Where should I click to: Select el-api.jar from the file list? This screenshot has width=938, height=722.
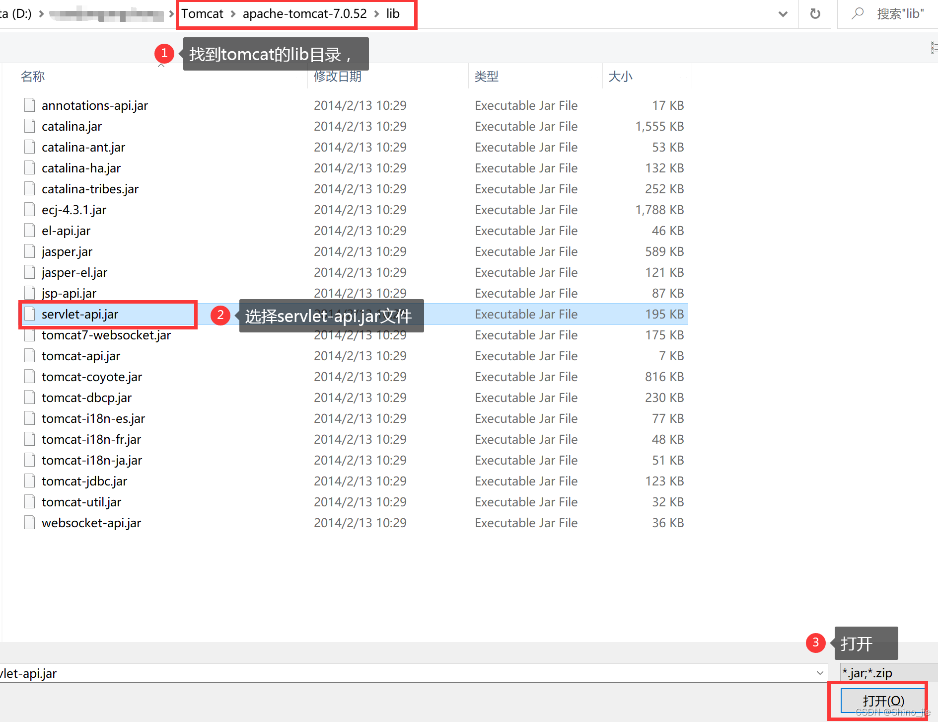66,230
